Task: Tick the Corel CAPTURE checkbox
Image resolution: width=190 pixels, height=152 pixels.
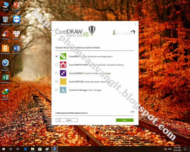Action: (57, 81)
